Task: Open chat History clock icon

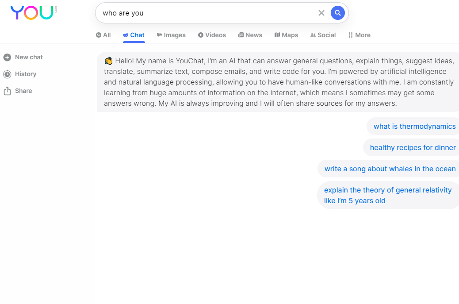Action: click(x=7, y=74)
